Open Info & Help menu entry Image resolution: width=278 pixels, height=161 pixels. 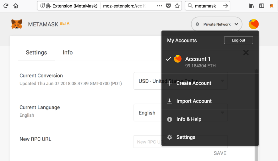(188, 119)
